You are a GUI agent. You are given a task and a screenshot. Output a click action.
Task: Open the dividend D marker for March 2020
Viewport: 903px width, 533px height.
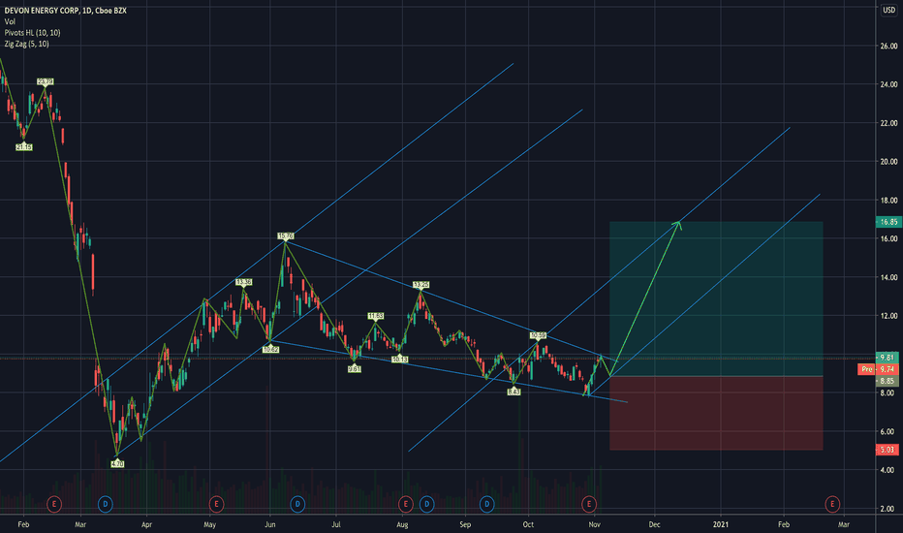click(105, 504)
